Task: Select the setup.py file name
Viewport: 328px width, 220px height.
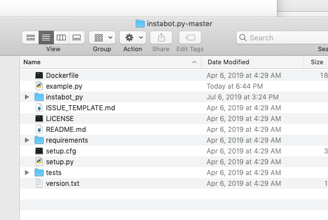Action: pyautogui.click(x=60, y=162)
